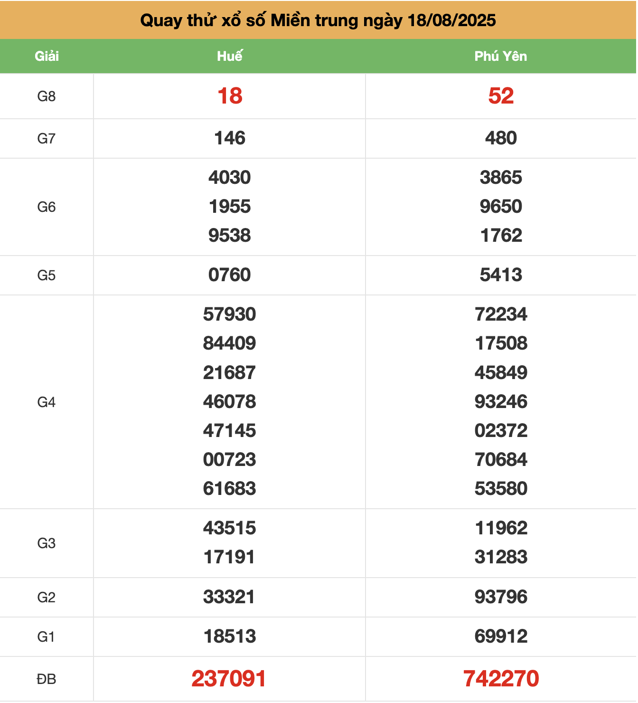Click Phú Yên special prize 742270
The image size is (638, 703).
(x=501, y=679)
